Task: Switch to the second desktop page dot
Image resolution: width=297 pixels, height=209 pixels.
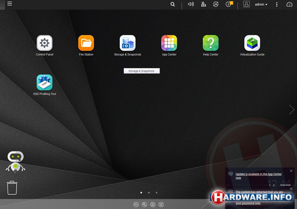Action: [148, 192]
